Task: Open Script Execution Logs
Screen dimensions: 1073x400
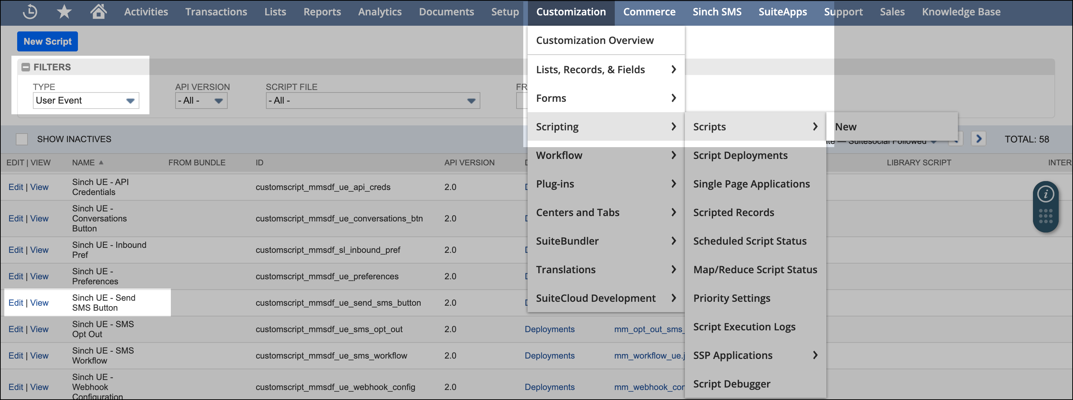Action: point(745,327)
